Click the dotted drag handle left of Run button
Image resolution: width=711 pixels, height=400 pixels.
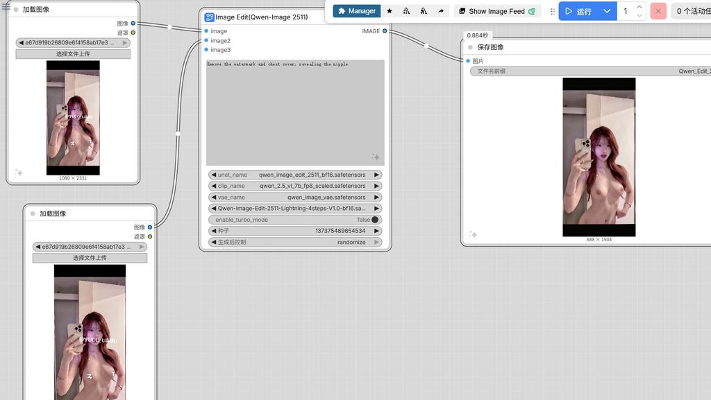(x=552, y=11)
